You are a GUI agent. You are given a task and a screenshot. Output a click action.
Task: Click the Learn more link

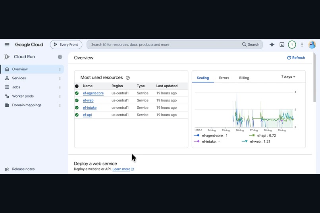point(123,169)
